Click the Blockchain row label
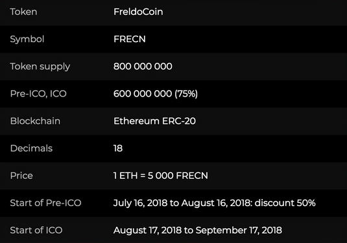This screenshot has width=347, height=243. click(35, 121)
